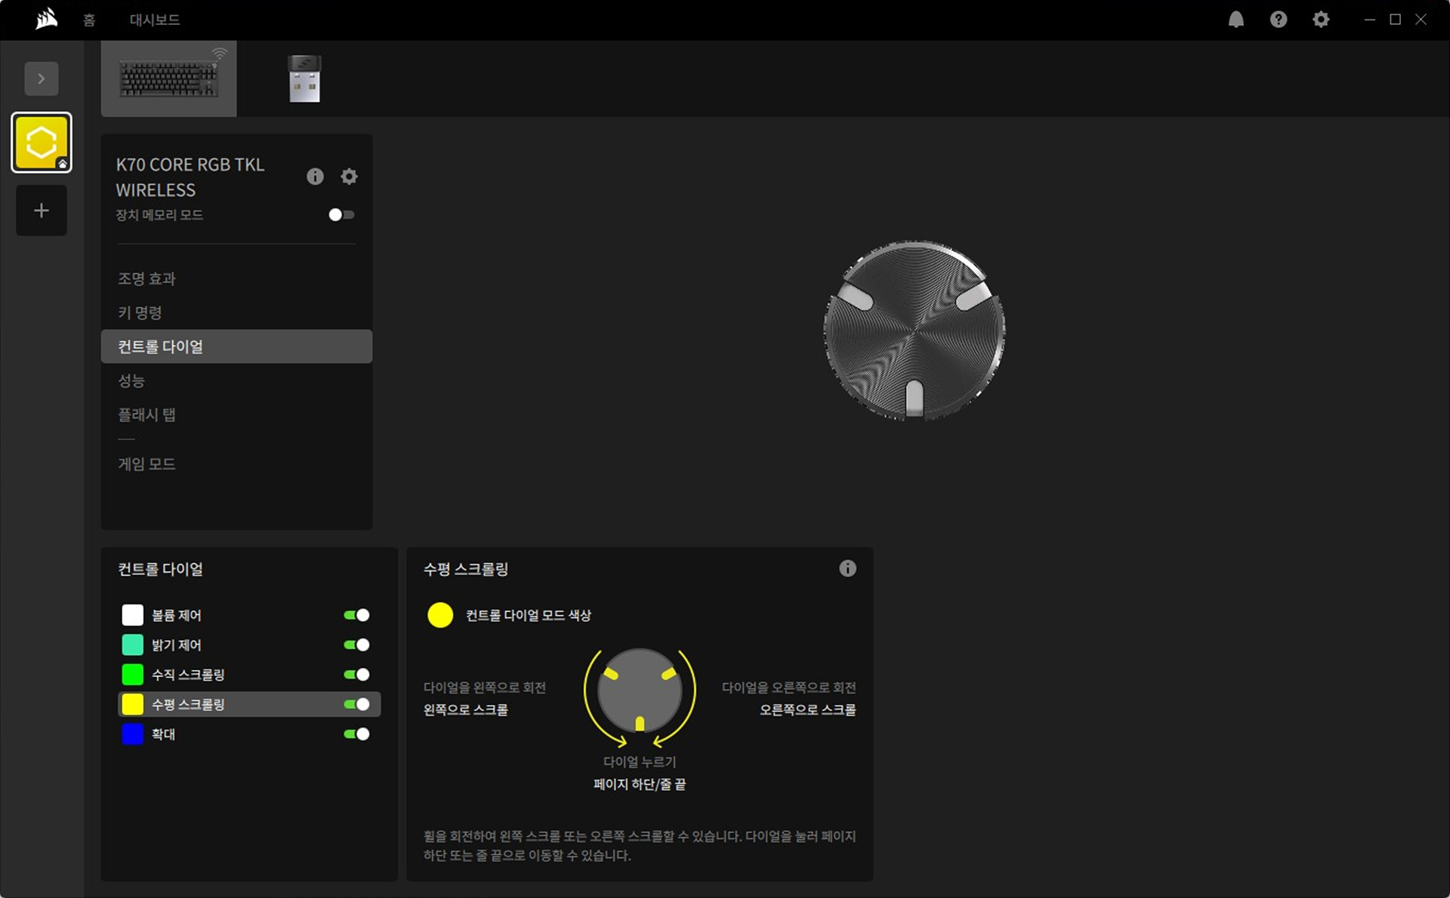
Task: Open the 수평 스크롤링 panel info icon
Action: pyautogui.click(x=847, y=568)
